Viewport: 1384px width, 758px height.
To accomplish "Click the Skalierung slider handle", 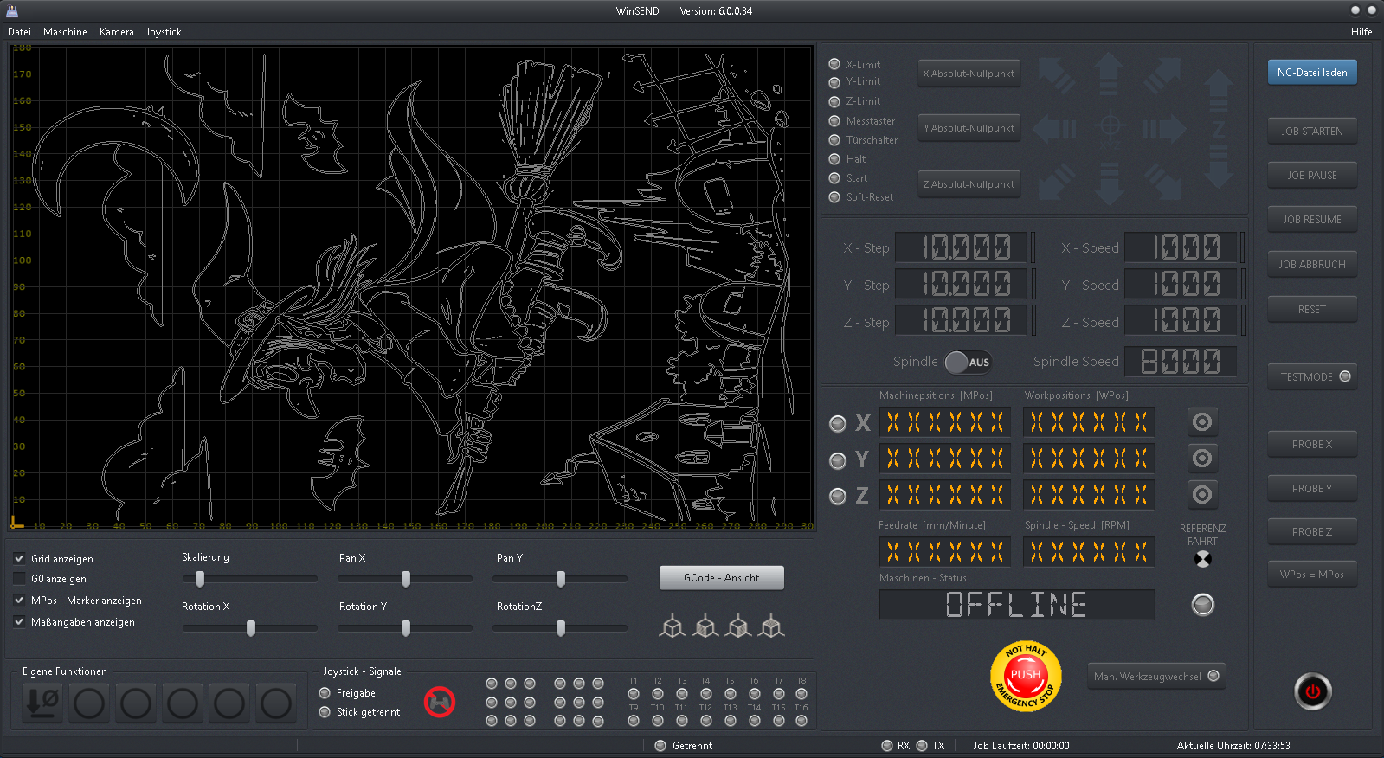I will point(200,579).
